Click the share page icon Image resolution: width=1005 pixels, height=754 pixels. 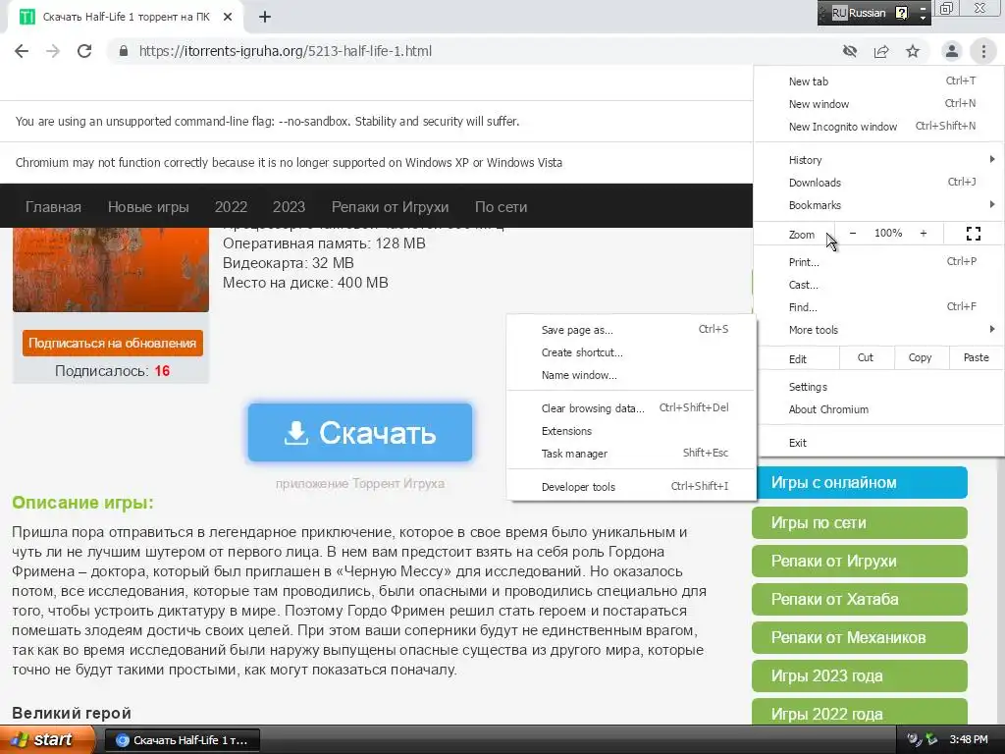point(881,51)
